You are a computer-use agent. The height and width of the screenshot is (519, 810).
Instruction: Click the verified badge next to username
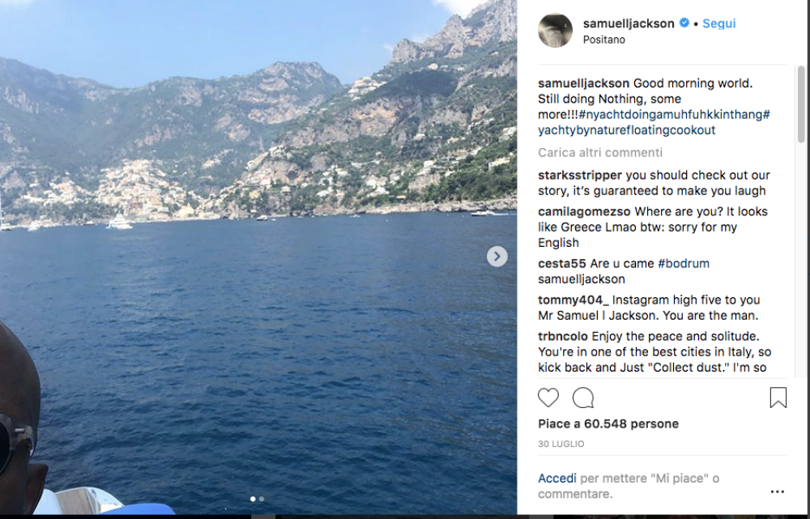tap(684, 23)
